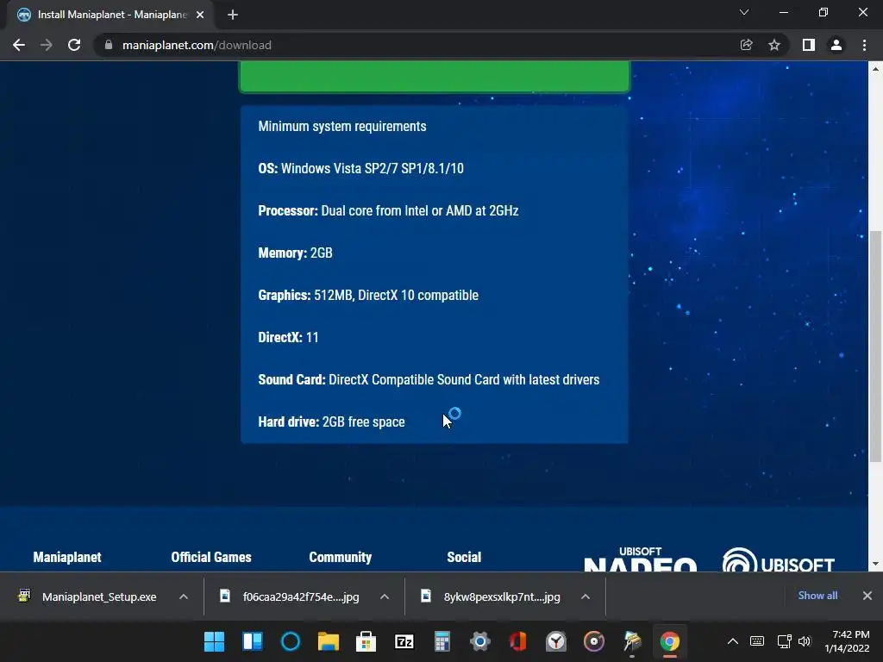Click the disabled forward navigation arrow
Viewport: 883px width, 662px height.
[x=47, y=45]
